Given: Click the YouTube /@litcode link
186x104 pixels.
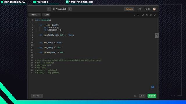Looking at the screenshot, I should [41, 2].
